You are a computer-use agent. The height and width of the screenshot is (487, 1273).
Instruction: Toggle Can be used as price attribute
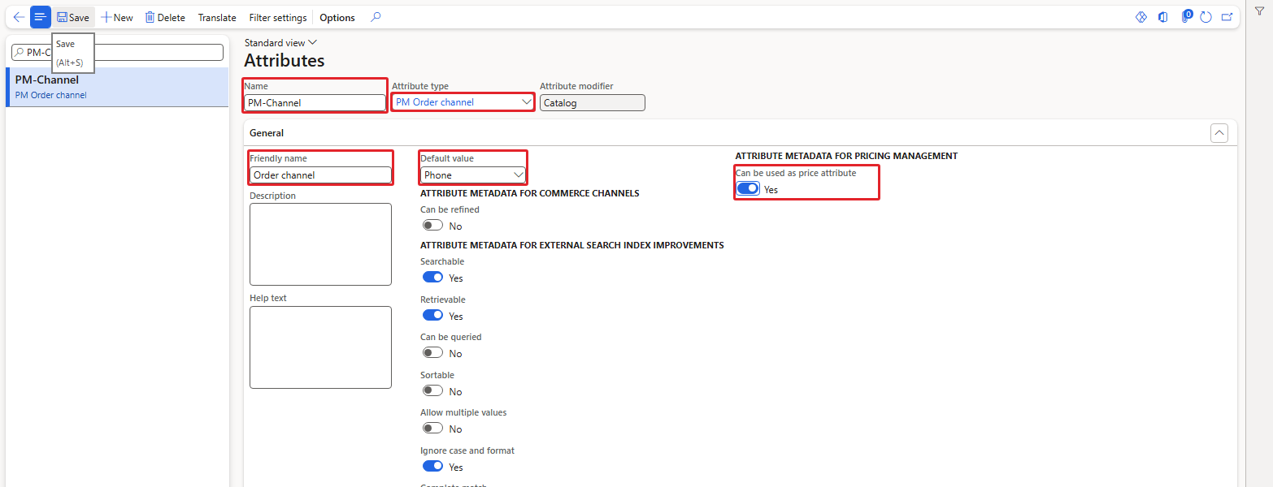[748, 189]
